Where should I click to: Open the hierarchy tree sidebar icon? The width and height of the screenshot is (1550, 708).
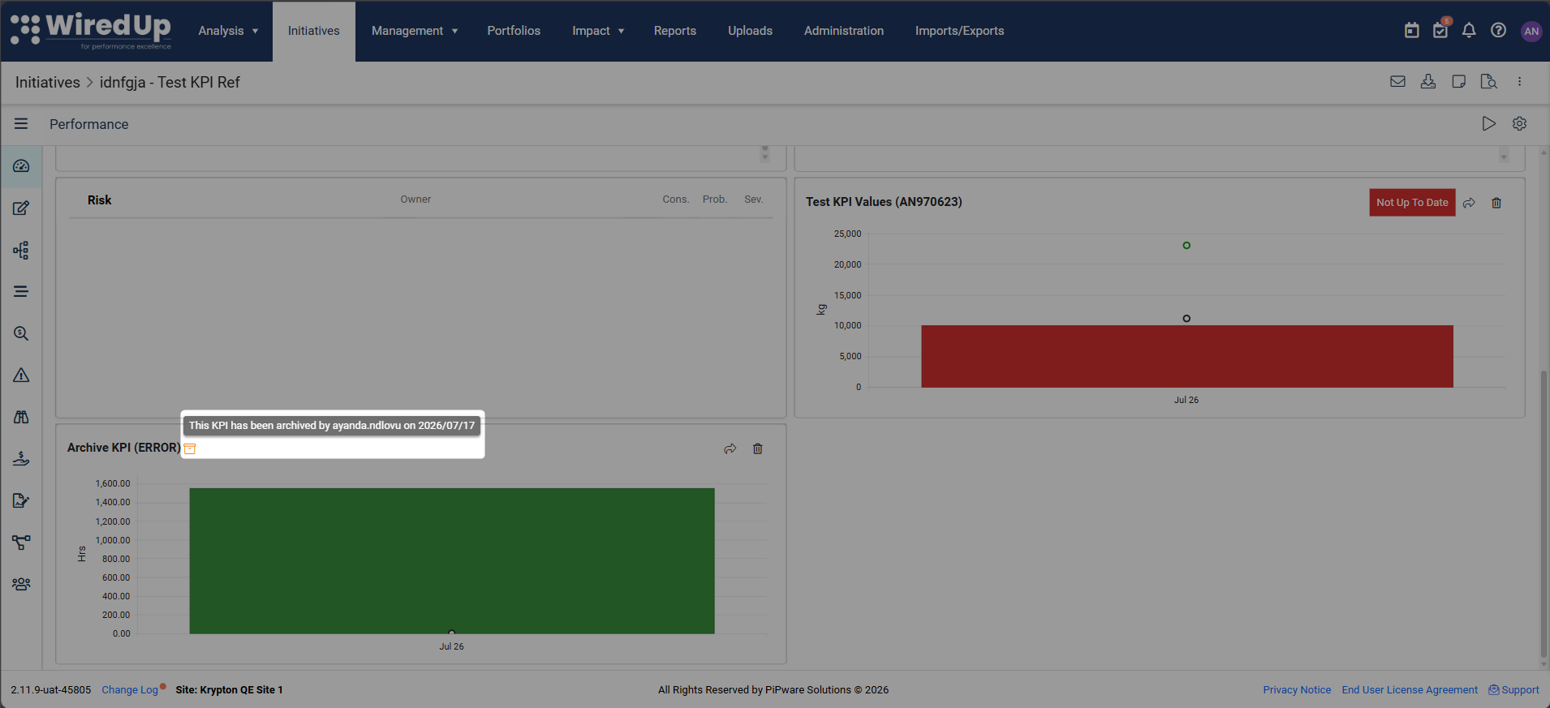[21, 251]
